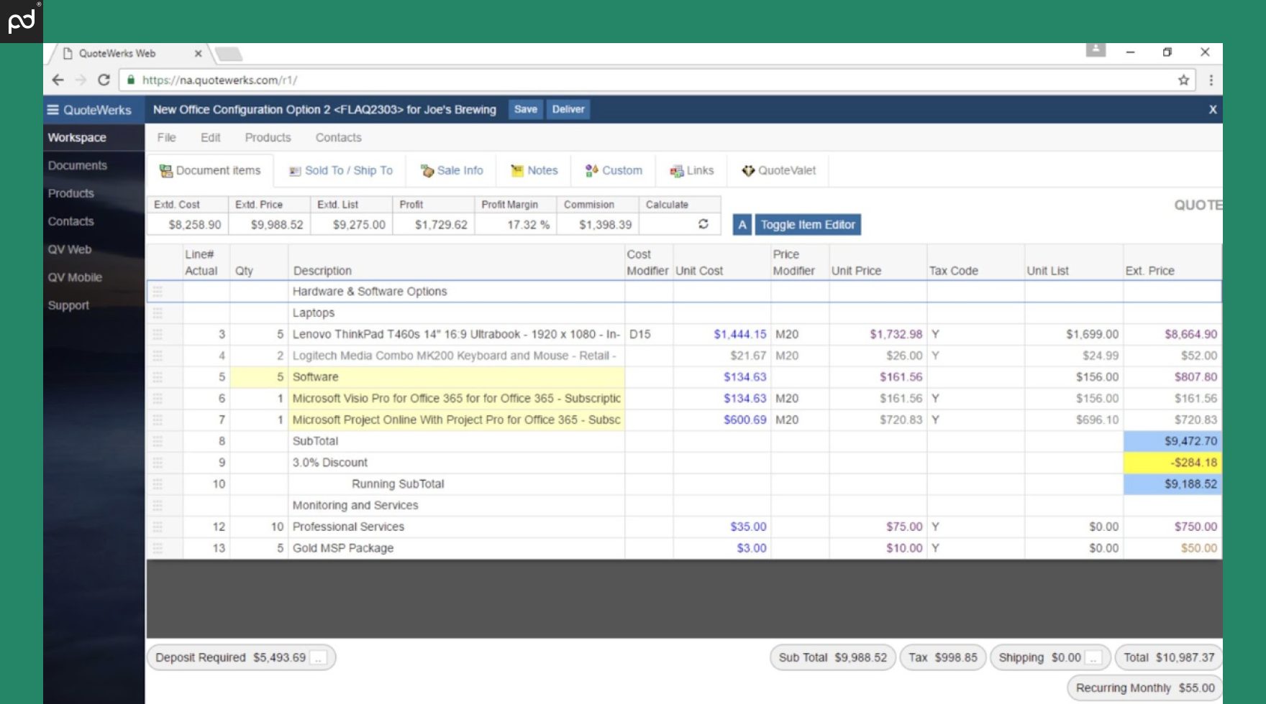This screenshot has height=704, width=1266.
Task: Click the drag handle for the Professional Services row
Action: point(158,527)
